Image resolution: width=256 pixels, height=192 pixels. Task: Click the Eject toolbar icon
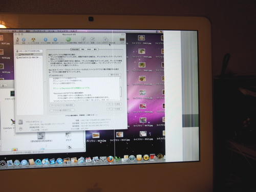(x=55, y=39)
